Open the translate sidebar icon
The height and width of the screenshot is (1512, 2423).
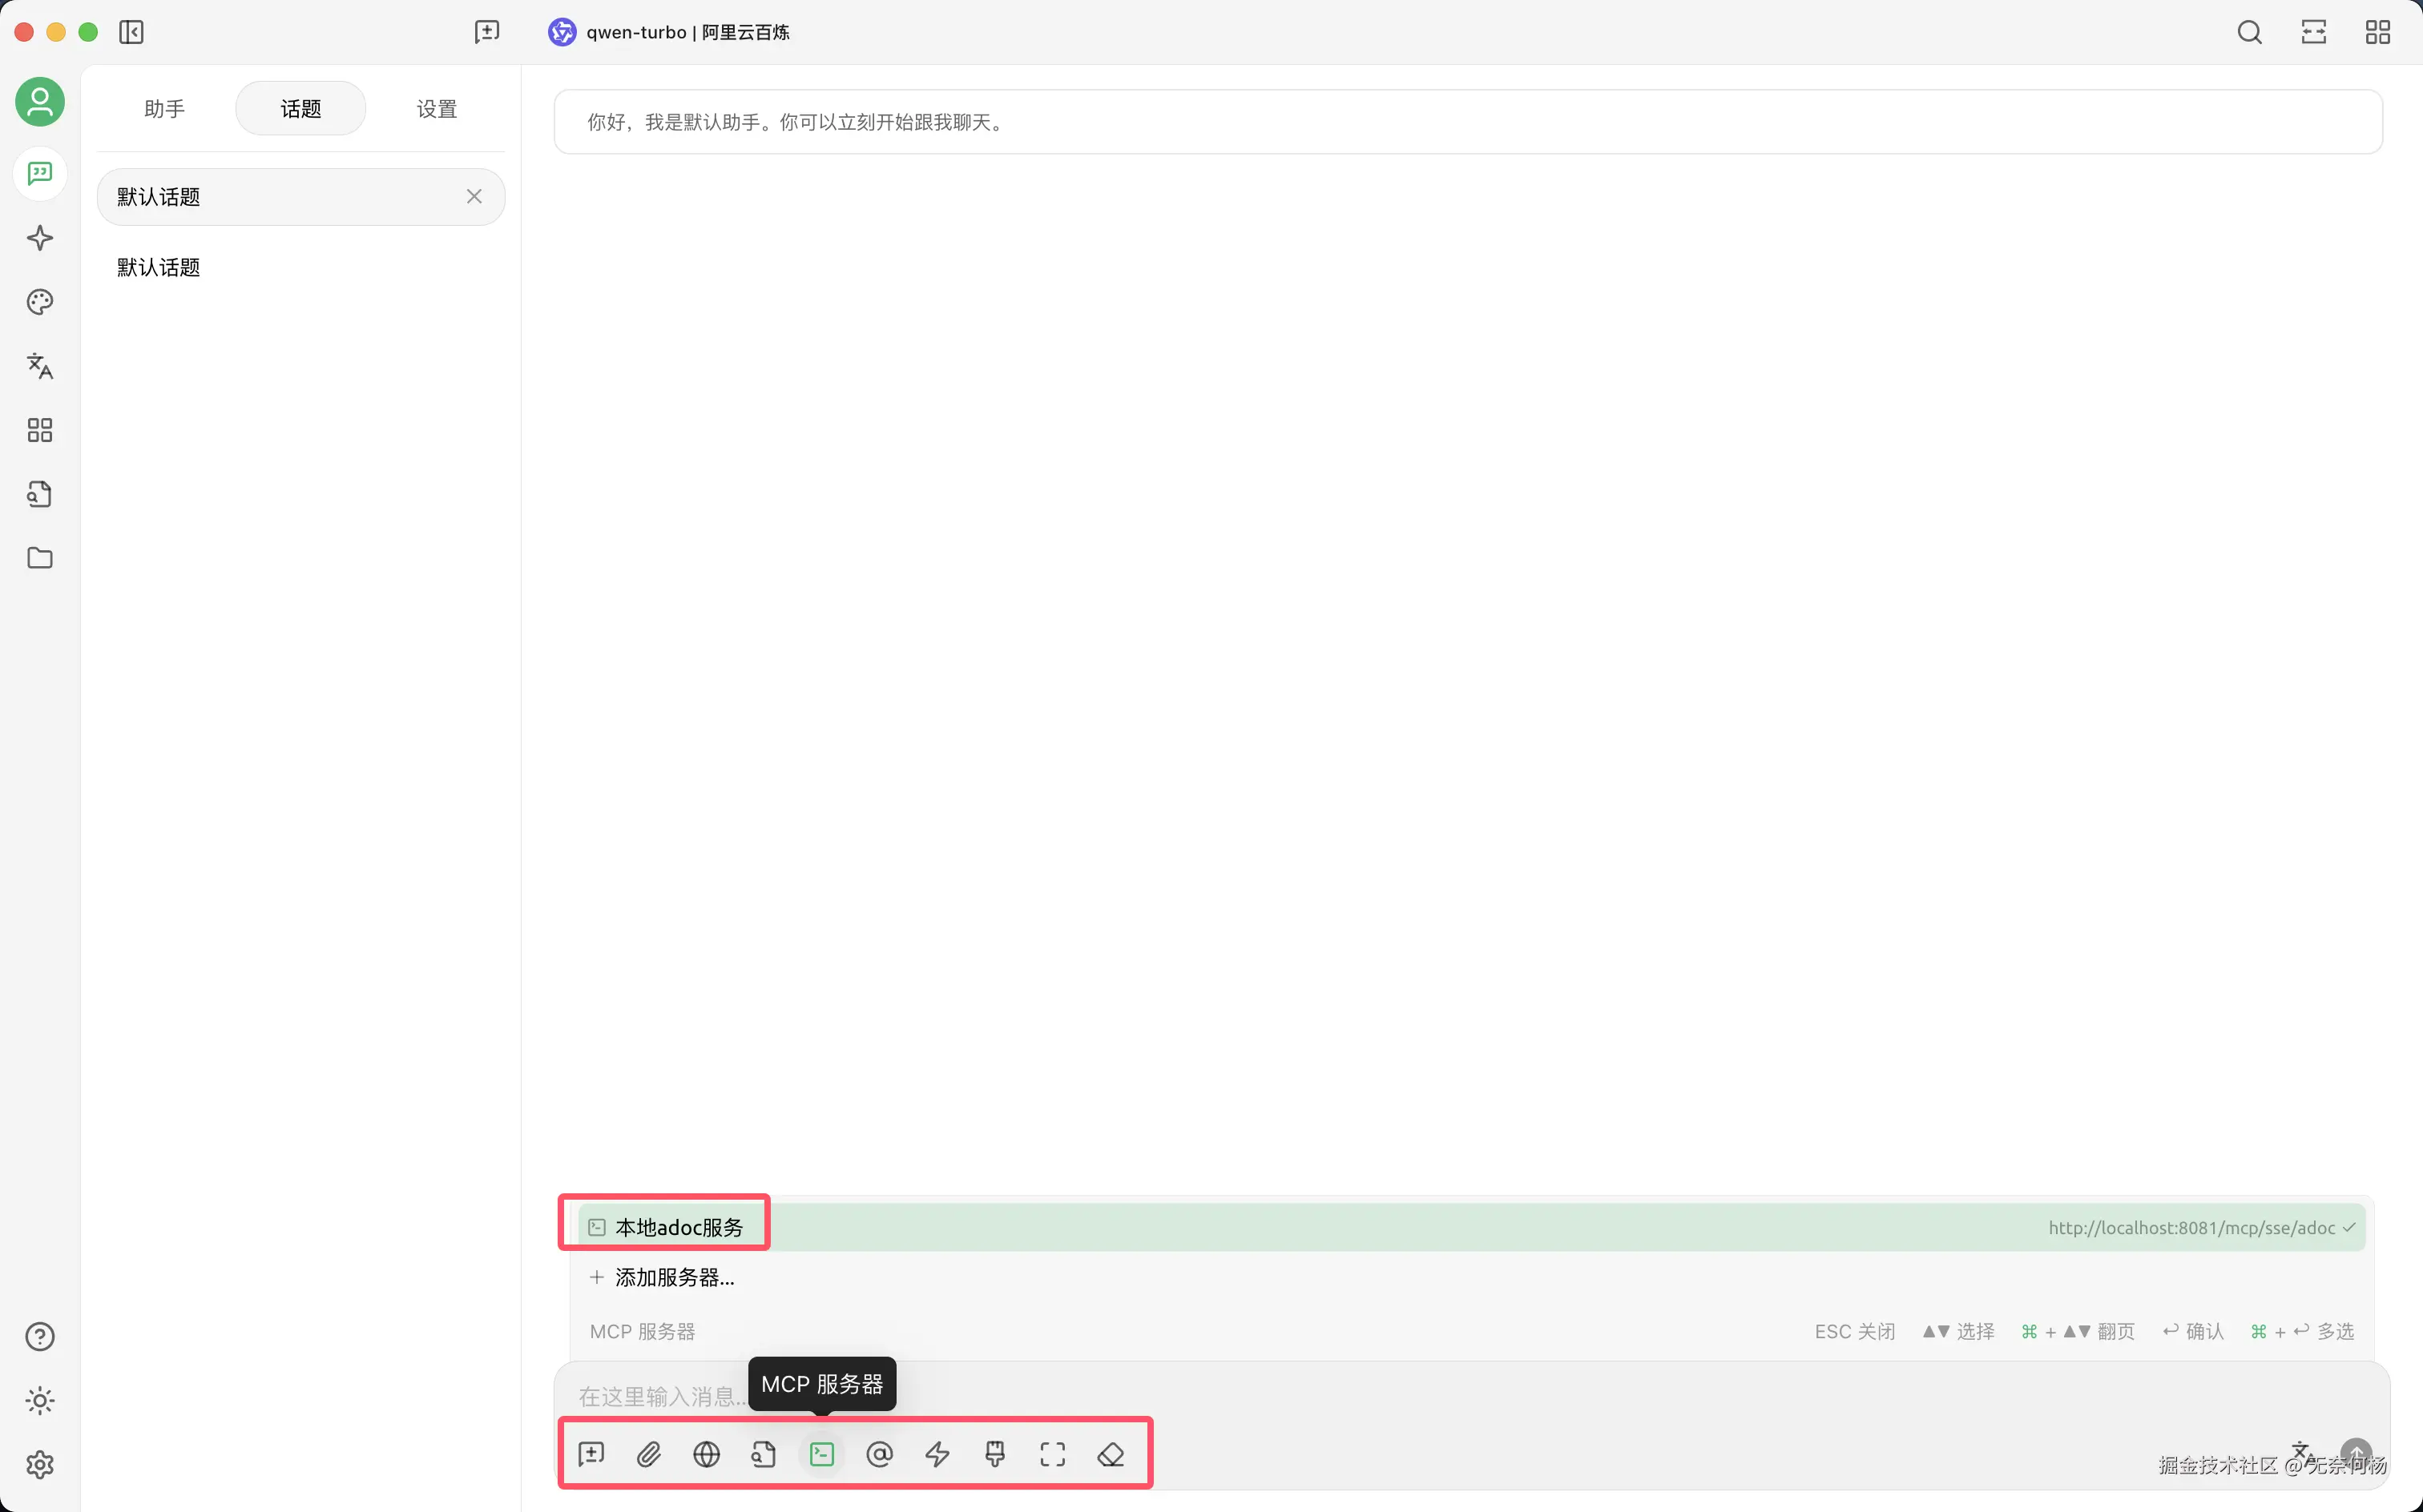pyautogui.click(x=40, y=366)
